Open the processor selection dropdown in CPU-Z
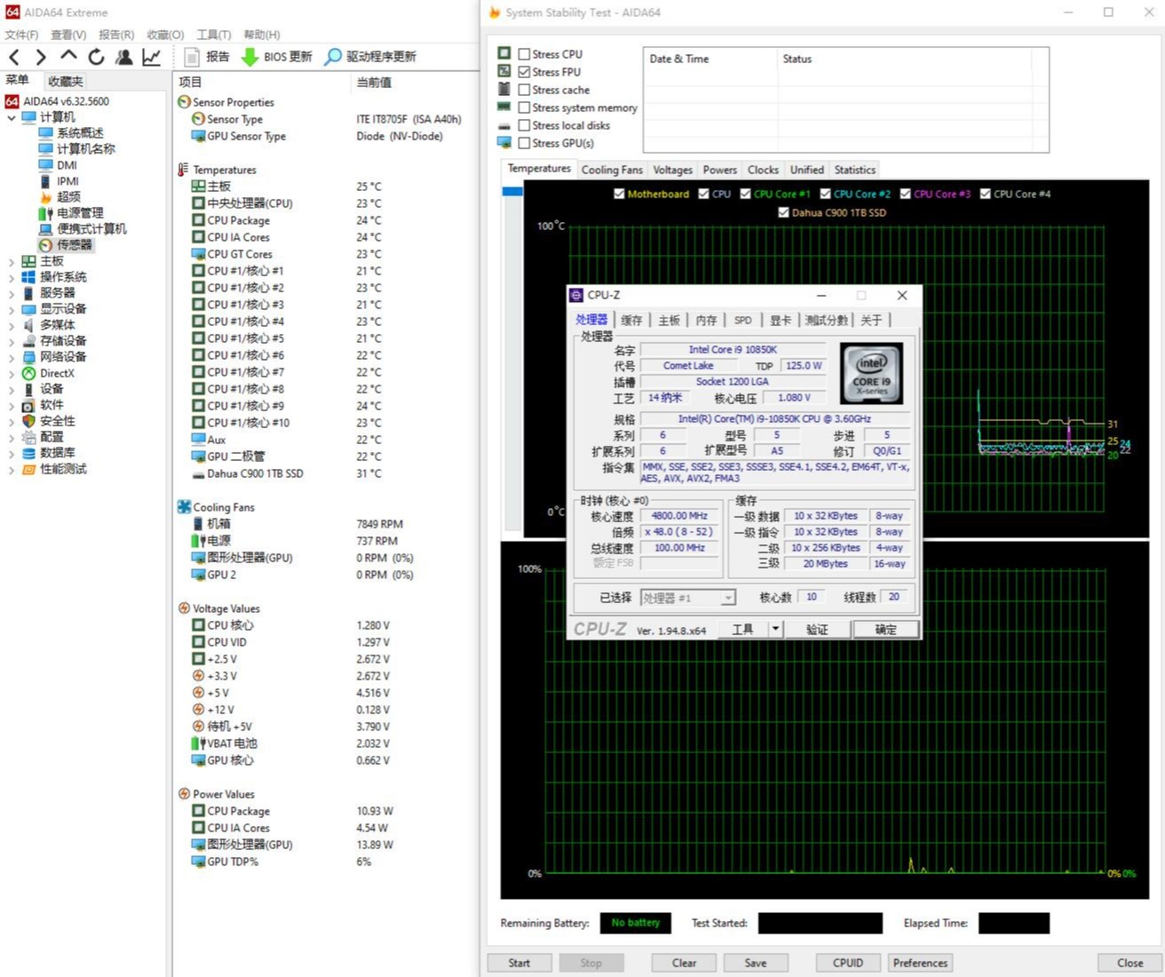Screen dimensions: 1165x977 [x=728, y=598]
